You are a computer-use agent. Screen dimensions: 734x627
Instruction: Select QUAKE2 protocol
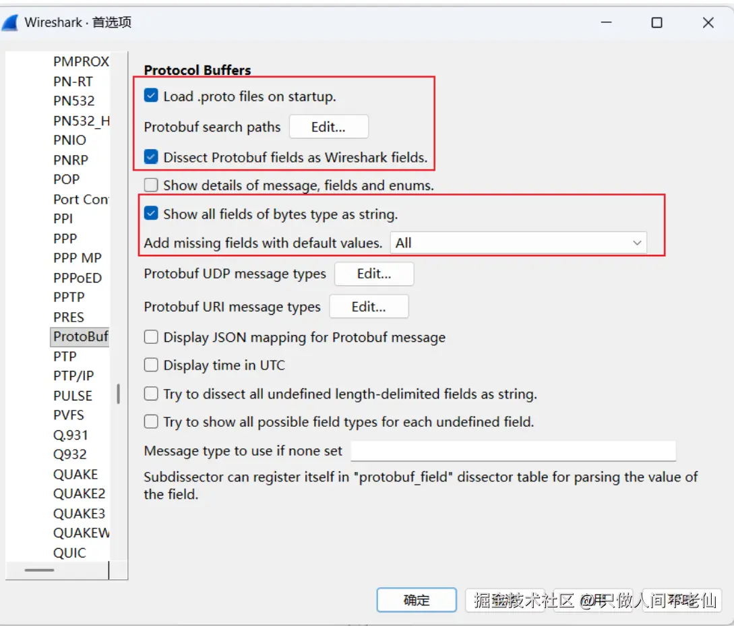pos(80,494)
